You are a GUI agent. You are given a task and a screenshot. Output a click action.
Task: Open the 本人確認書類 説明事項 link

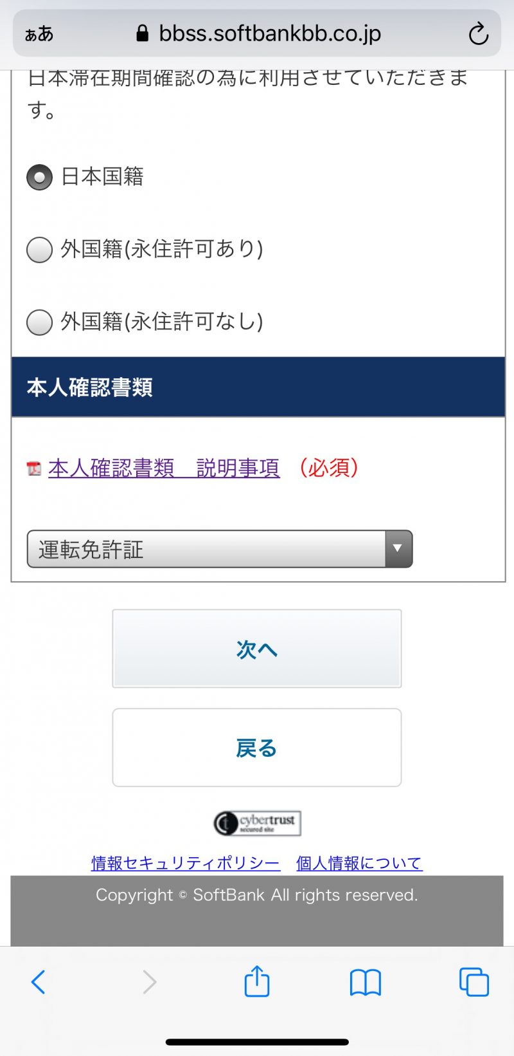[x=164, y=468]
